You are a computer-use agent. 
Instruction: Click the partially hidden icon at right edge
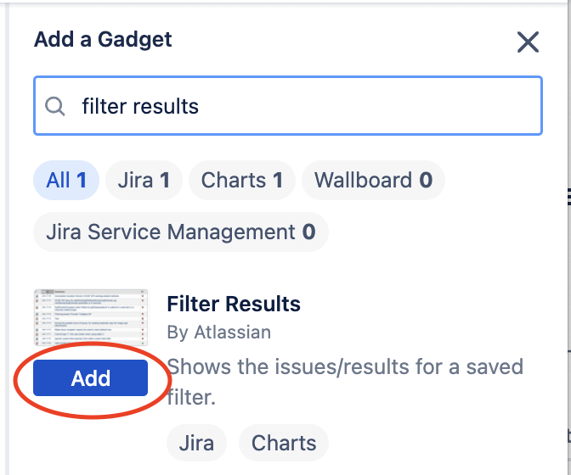(x=568, y=197)
